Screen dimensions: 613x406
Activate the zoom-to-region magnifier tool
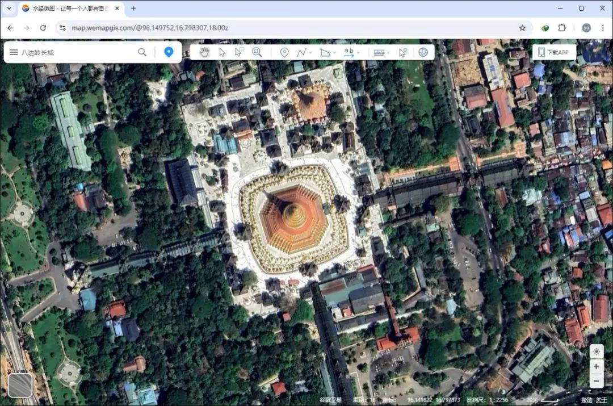[257, 52]
